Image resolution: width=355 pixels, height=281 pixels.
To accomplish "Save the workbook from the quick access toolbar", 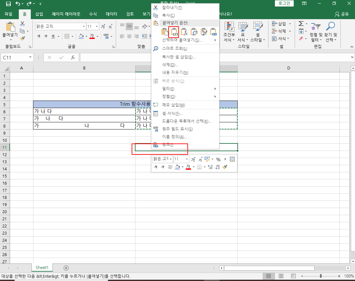I will click(8, 4).
